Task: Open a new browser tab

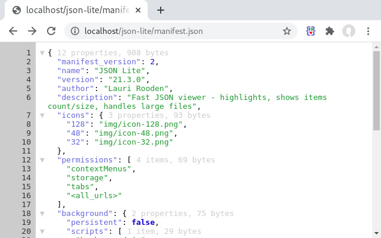Action: (160, 10)
